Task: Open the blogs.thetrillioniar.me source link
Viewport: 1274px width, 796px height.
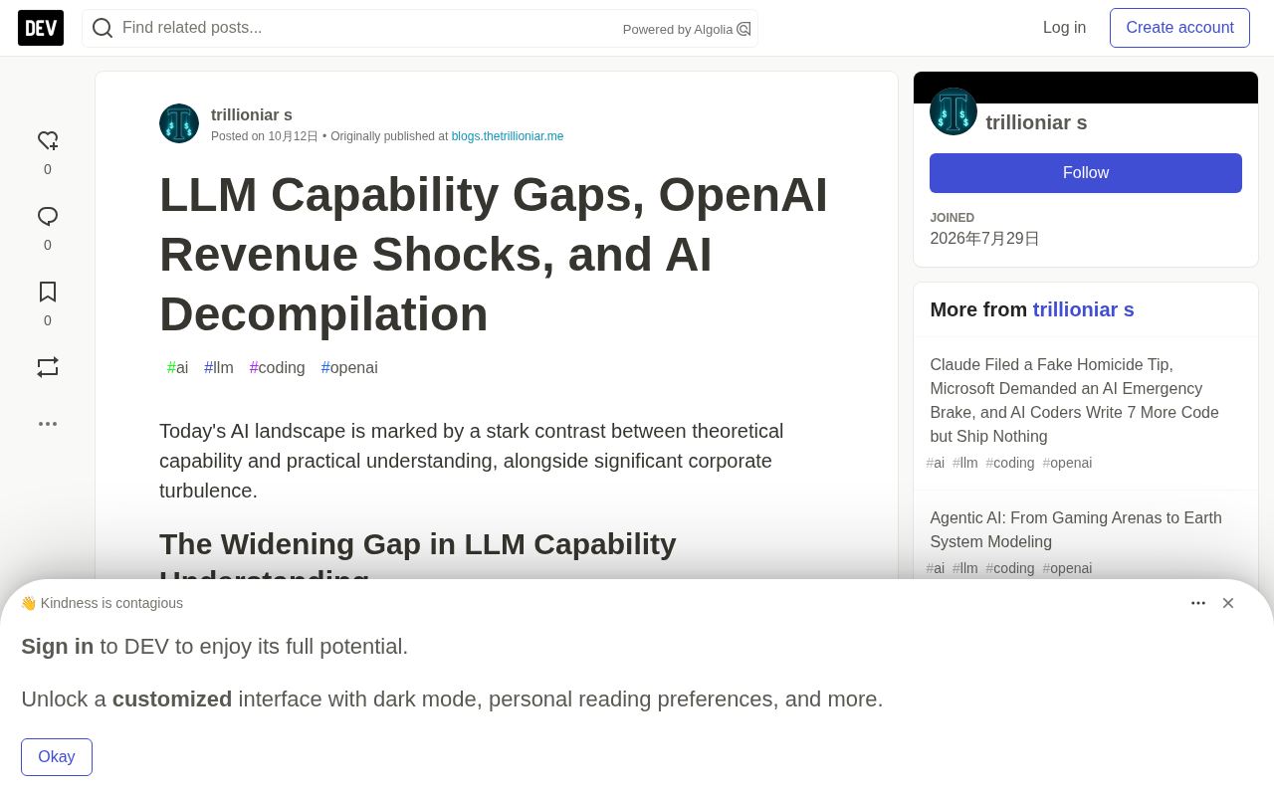Action: click(x=508, y=136)
